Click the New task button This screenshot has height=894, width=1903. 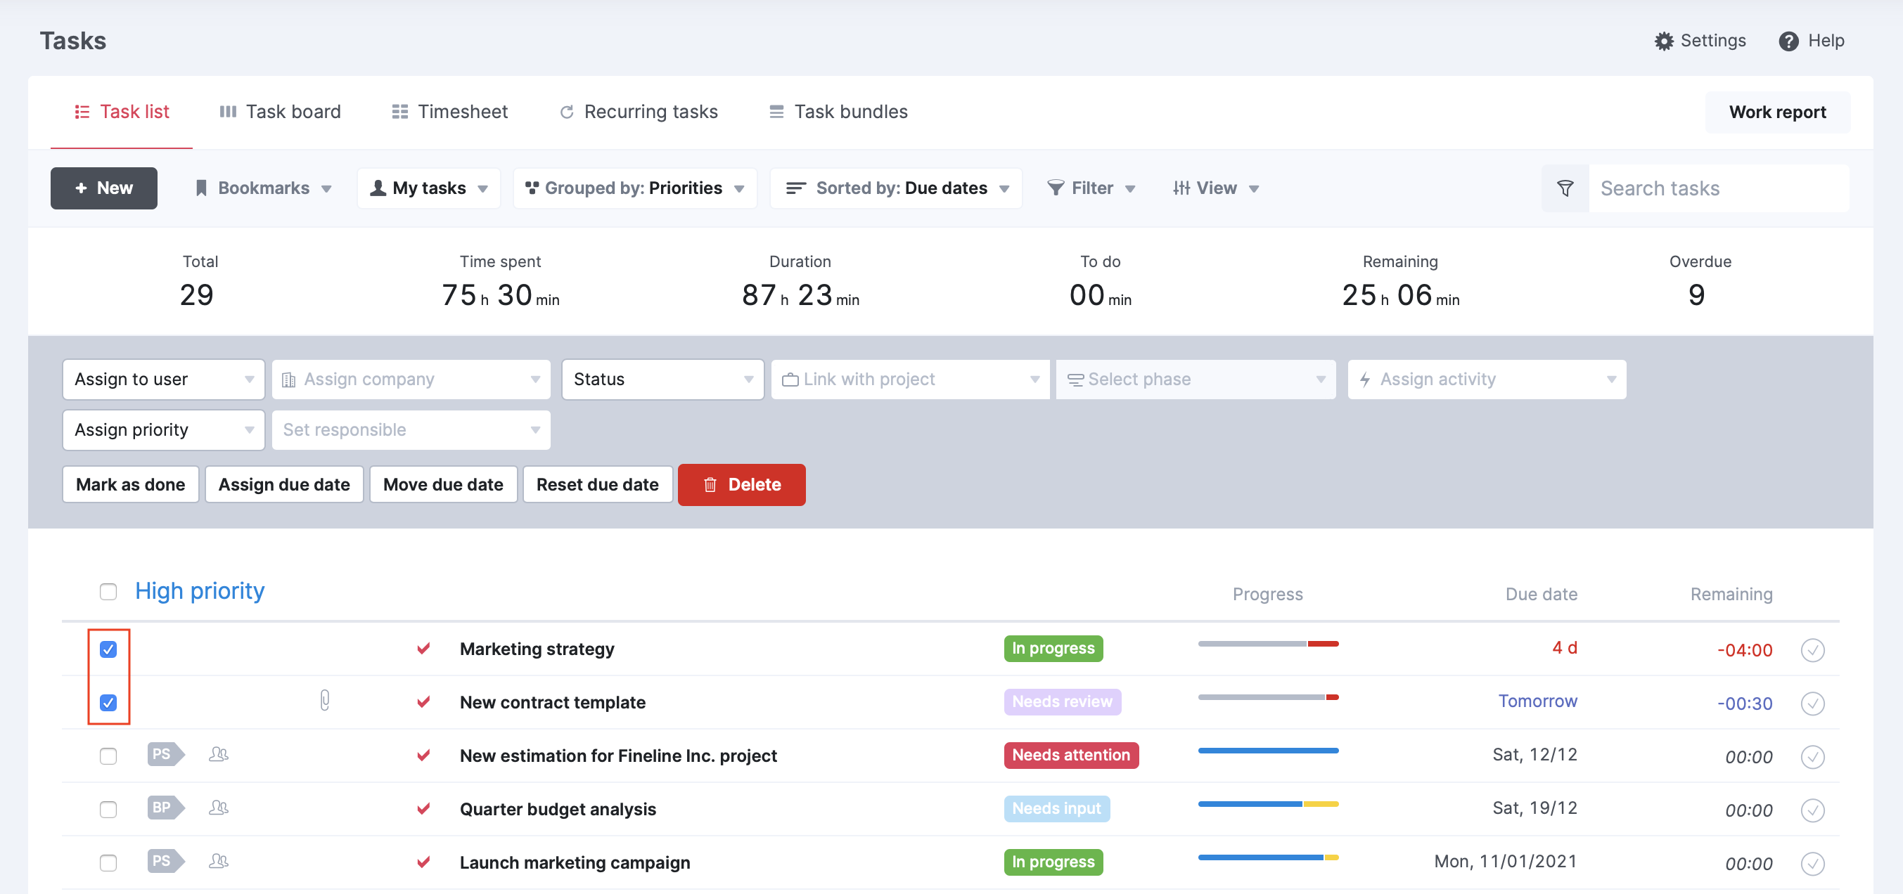103,188
